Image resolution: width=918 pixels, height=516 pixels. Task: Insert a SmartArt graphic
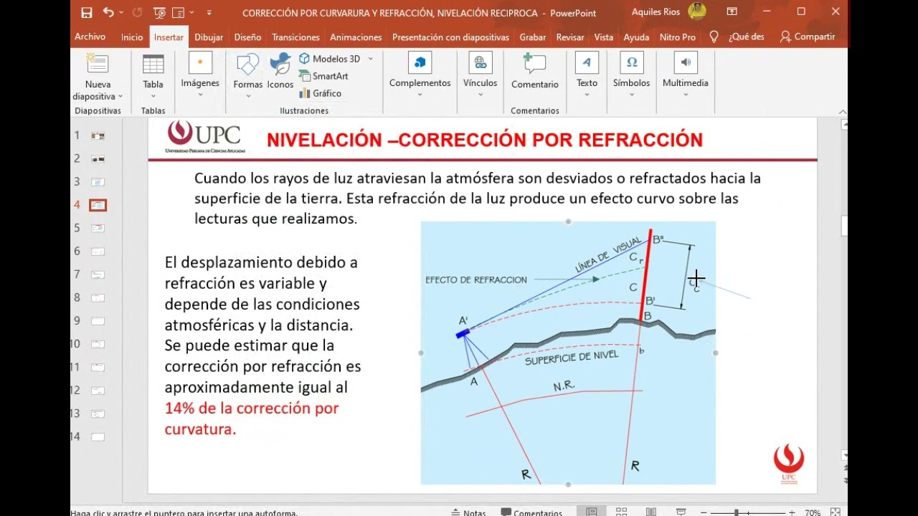point(323,76)
